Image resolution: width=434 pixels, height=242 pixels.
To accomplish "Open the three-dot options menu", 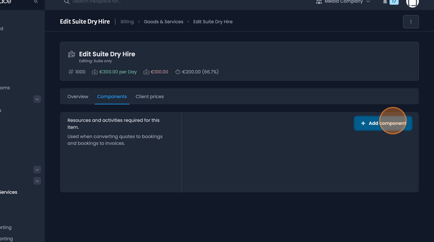I will (x=411, y=22).
